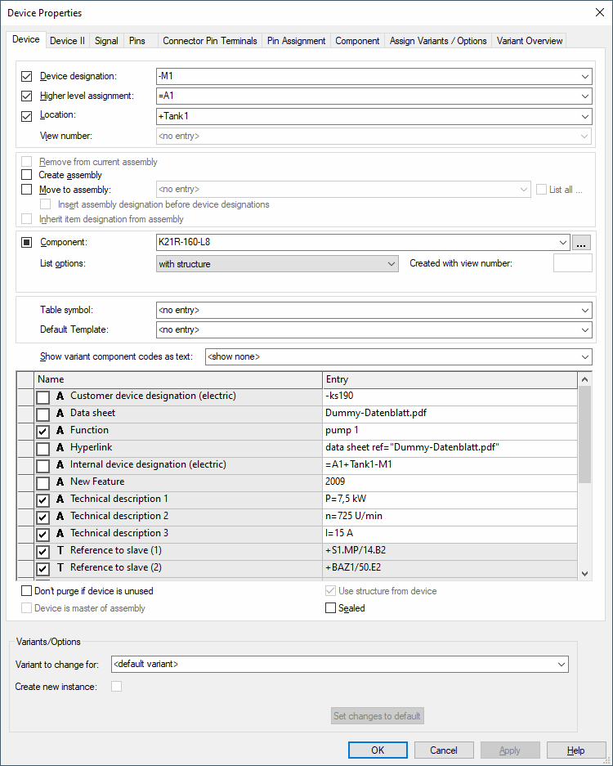613x766 pixels.
Task: Open Show variant component codes dropdown
Action: (584, 356)
